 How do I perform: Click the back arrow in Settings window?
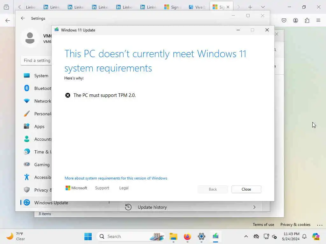[23, 18]
